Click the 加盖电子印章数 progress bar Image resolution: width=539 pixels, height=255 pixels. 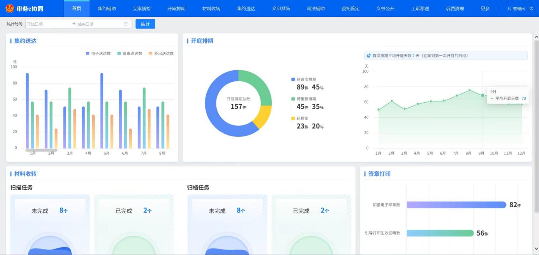(456, 205)
